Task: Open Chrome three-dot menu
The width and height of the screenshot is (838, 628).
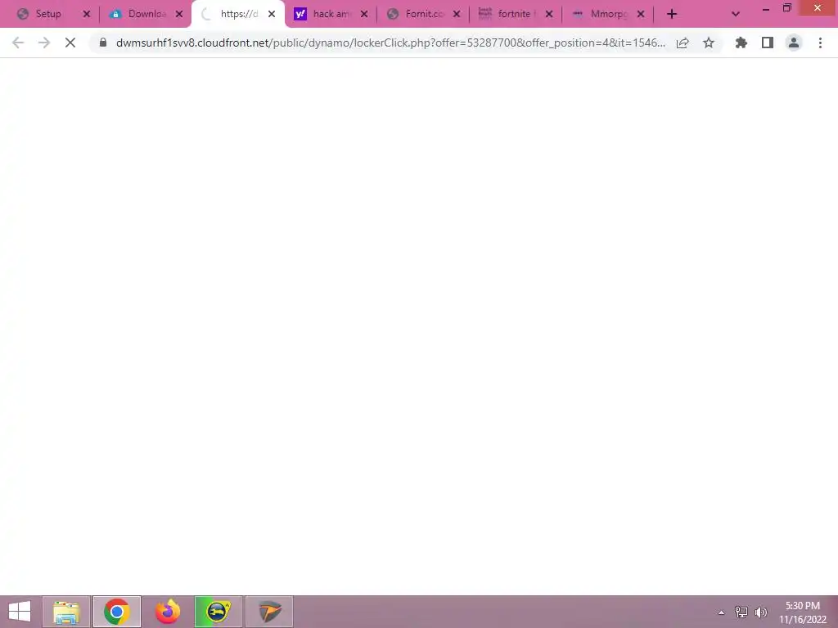Action: [x=820, y=43]
